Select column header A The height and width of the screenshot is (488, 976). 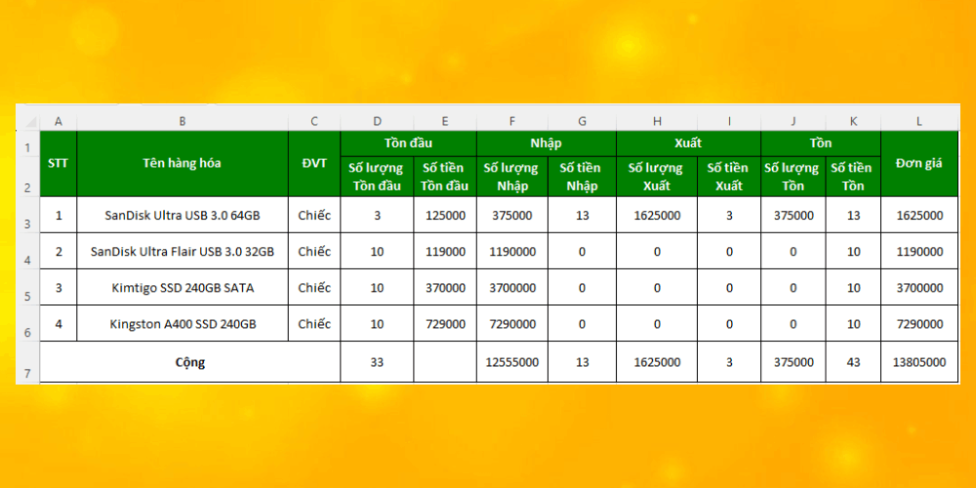(x=59, y=122)
